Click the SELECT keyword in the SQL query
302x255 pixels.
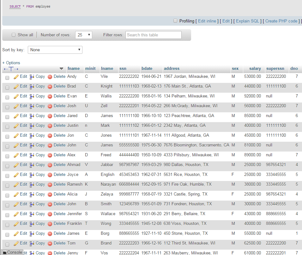click(15, 7)
